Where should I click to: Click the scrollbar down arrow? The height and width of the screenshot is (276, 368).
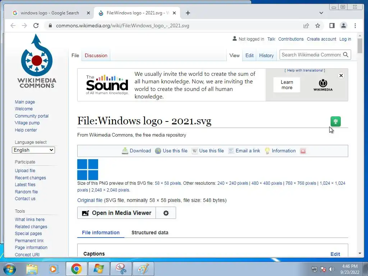click(x=360, y=253)
